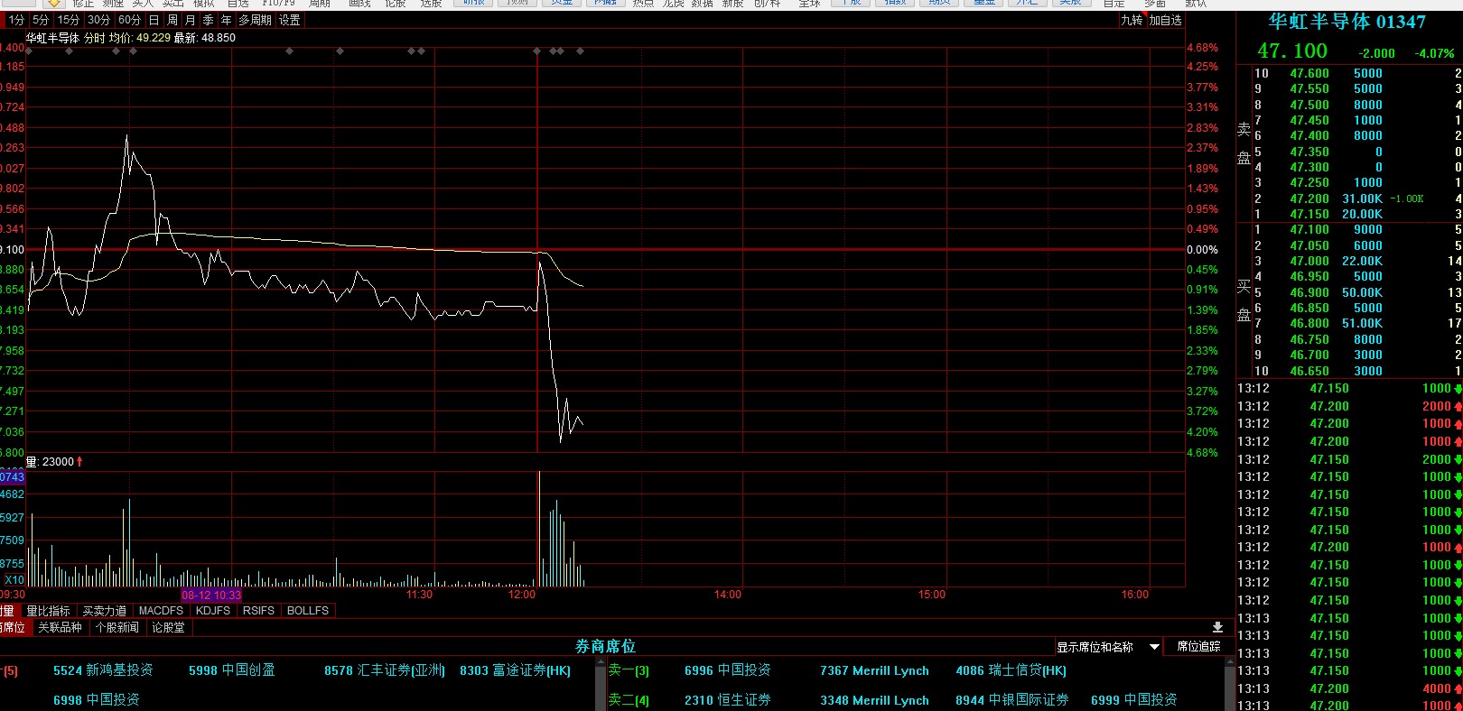
Task: Click broker seat 2310 恒生证券
Action: coord(728,699)
